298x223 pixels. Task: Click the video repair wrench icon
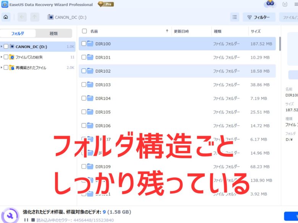(10, 216)
